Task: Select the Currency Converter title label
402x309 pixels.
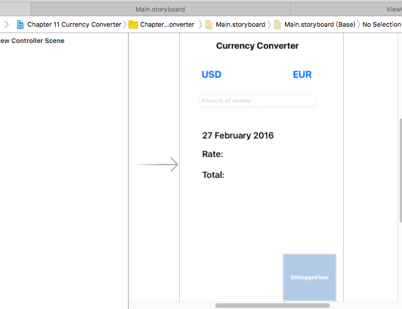Action: pos(257,46)
